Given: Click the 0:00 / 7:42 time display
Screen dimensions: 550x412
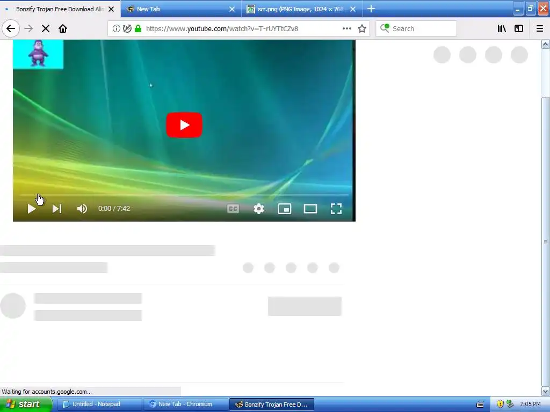Looking at the screenshot, I should 114,209.
